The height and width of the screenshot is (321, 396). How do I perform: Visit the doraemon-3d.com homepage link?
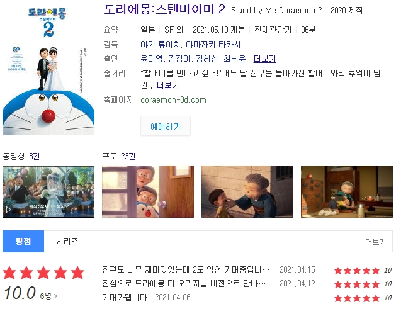click(173, 99)
